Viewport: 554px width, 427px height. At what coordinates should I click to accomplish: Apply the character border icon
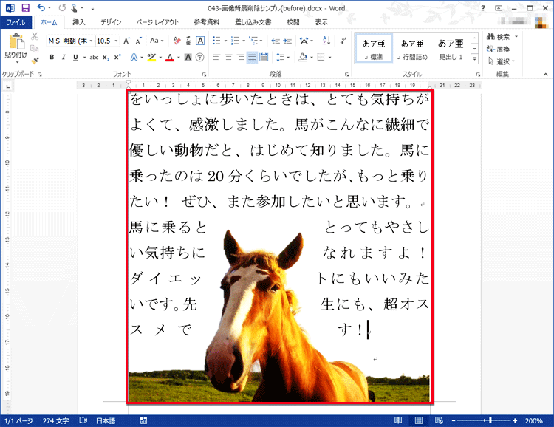pyautogui.click(x=200, y=41)
